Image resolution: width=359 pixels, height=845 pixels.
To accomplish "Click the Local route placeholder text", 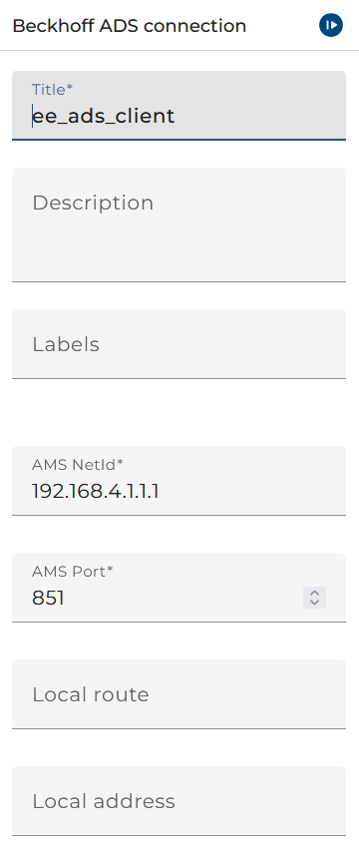I will tap(91, 694).
